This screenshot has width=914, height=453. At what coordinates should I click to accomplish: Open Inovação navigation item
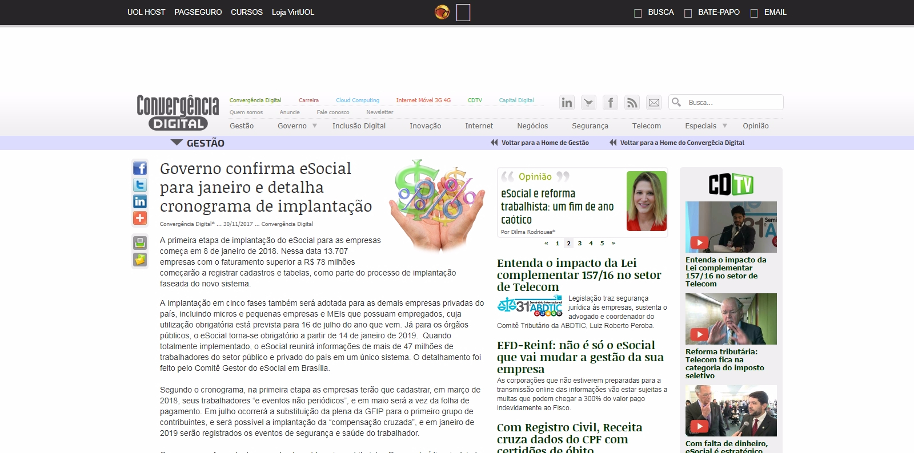coord(425,126)
